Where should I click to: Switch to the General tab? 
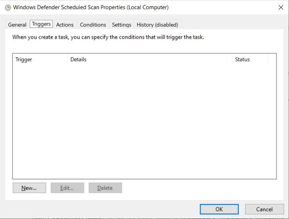click(17, 25)
